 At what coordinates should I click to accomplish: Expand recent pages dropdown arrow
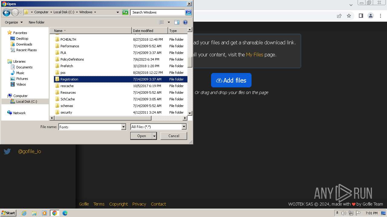click(21, 12)
